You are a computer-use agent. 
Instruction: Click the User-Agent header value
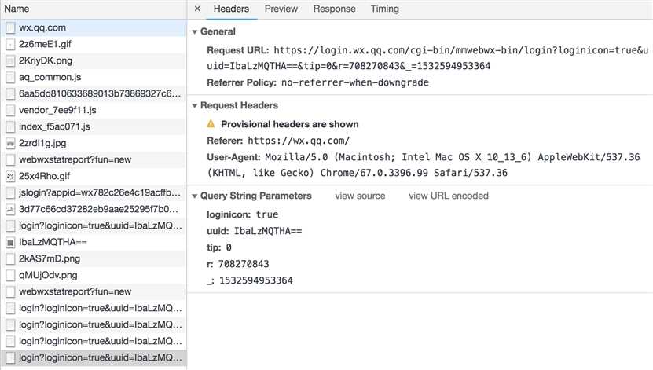coord(424,165)
